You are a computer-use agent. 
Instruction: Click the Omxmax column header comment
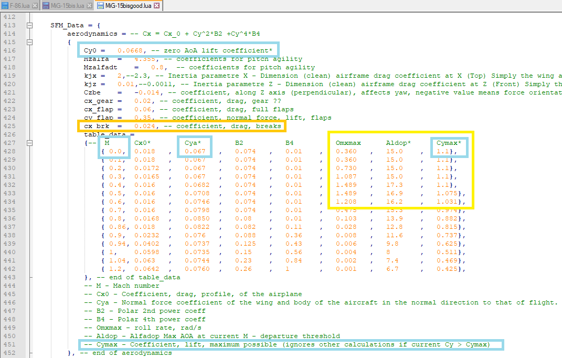(348, 143)
